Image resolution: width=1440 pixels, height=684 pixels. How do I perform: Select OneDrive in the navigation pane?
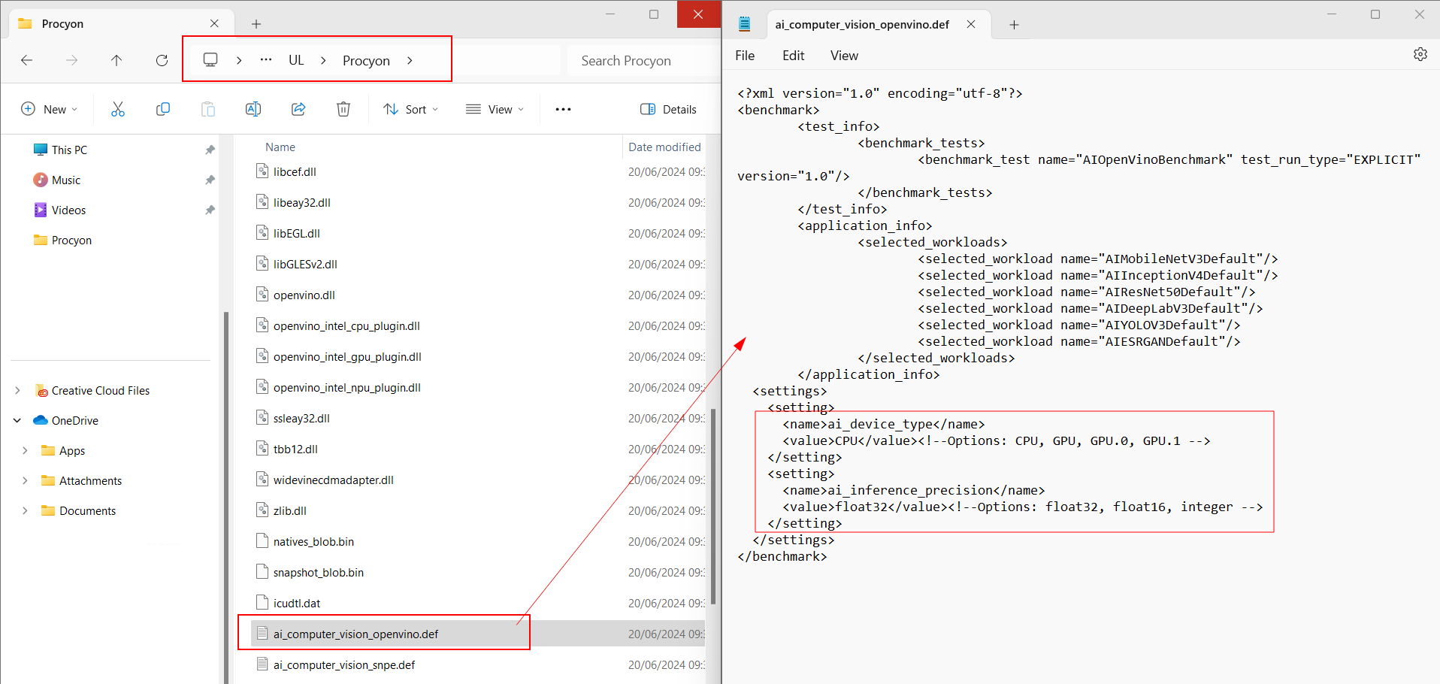74,420
